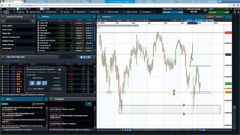Go to next calendar day
The image size is (240, 135).
pos(24,61)
